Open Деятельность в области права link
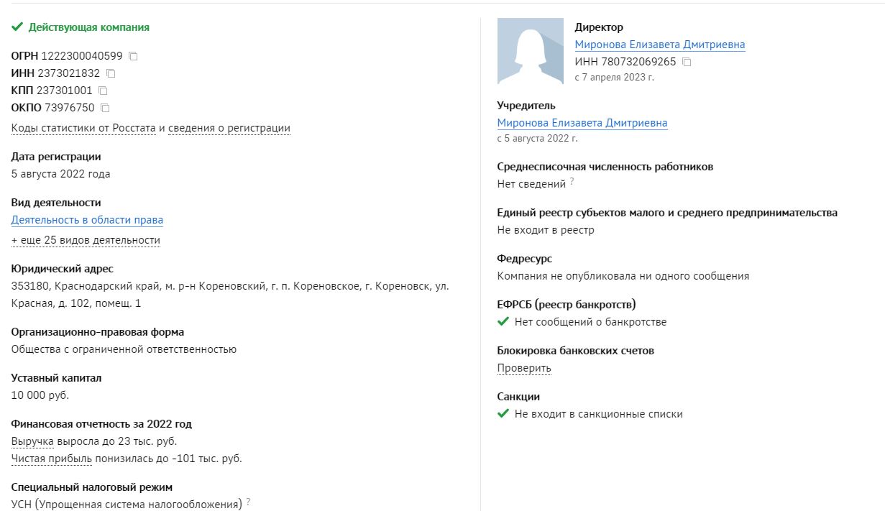885x511 pixels. tap(87, 220)
